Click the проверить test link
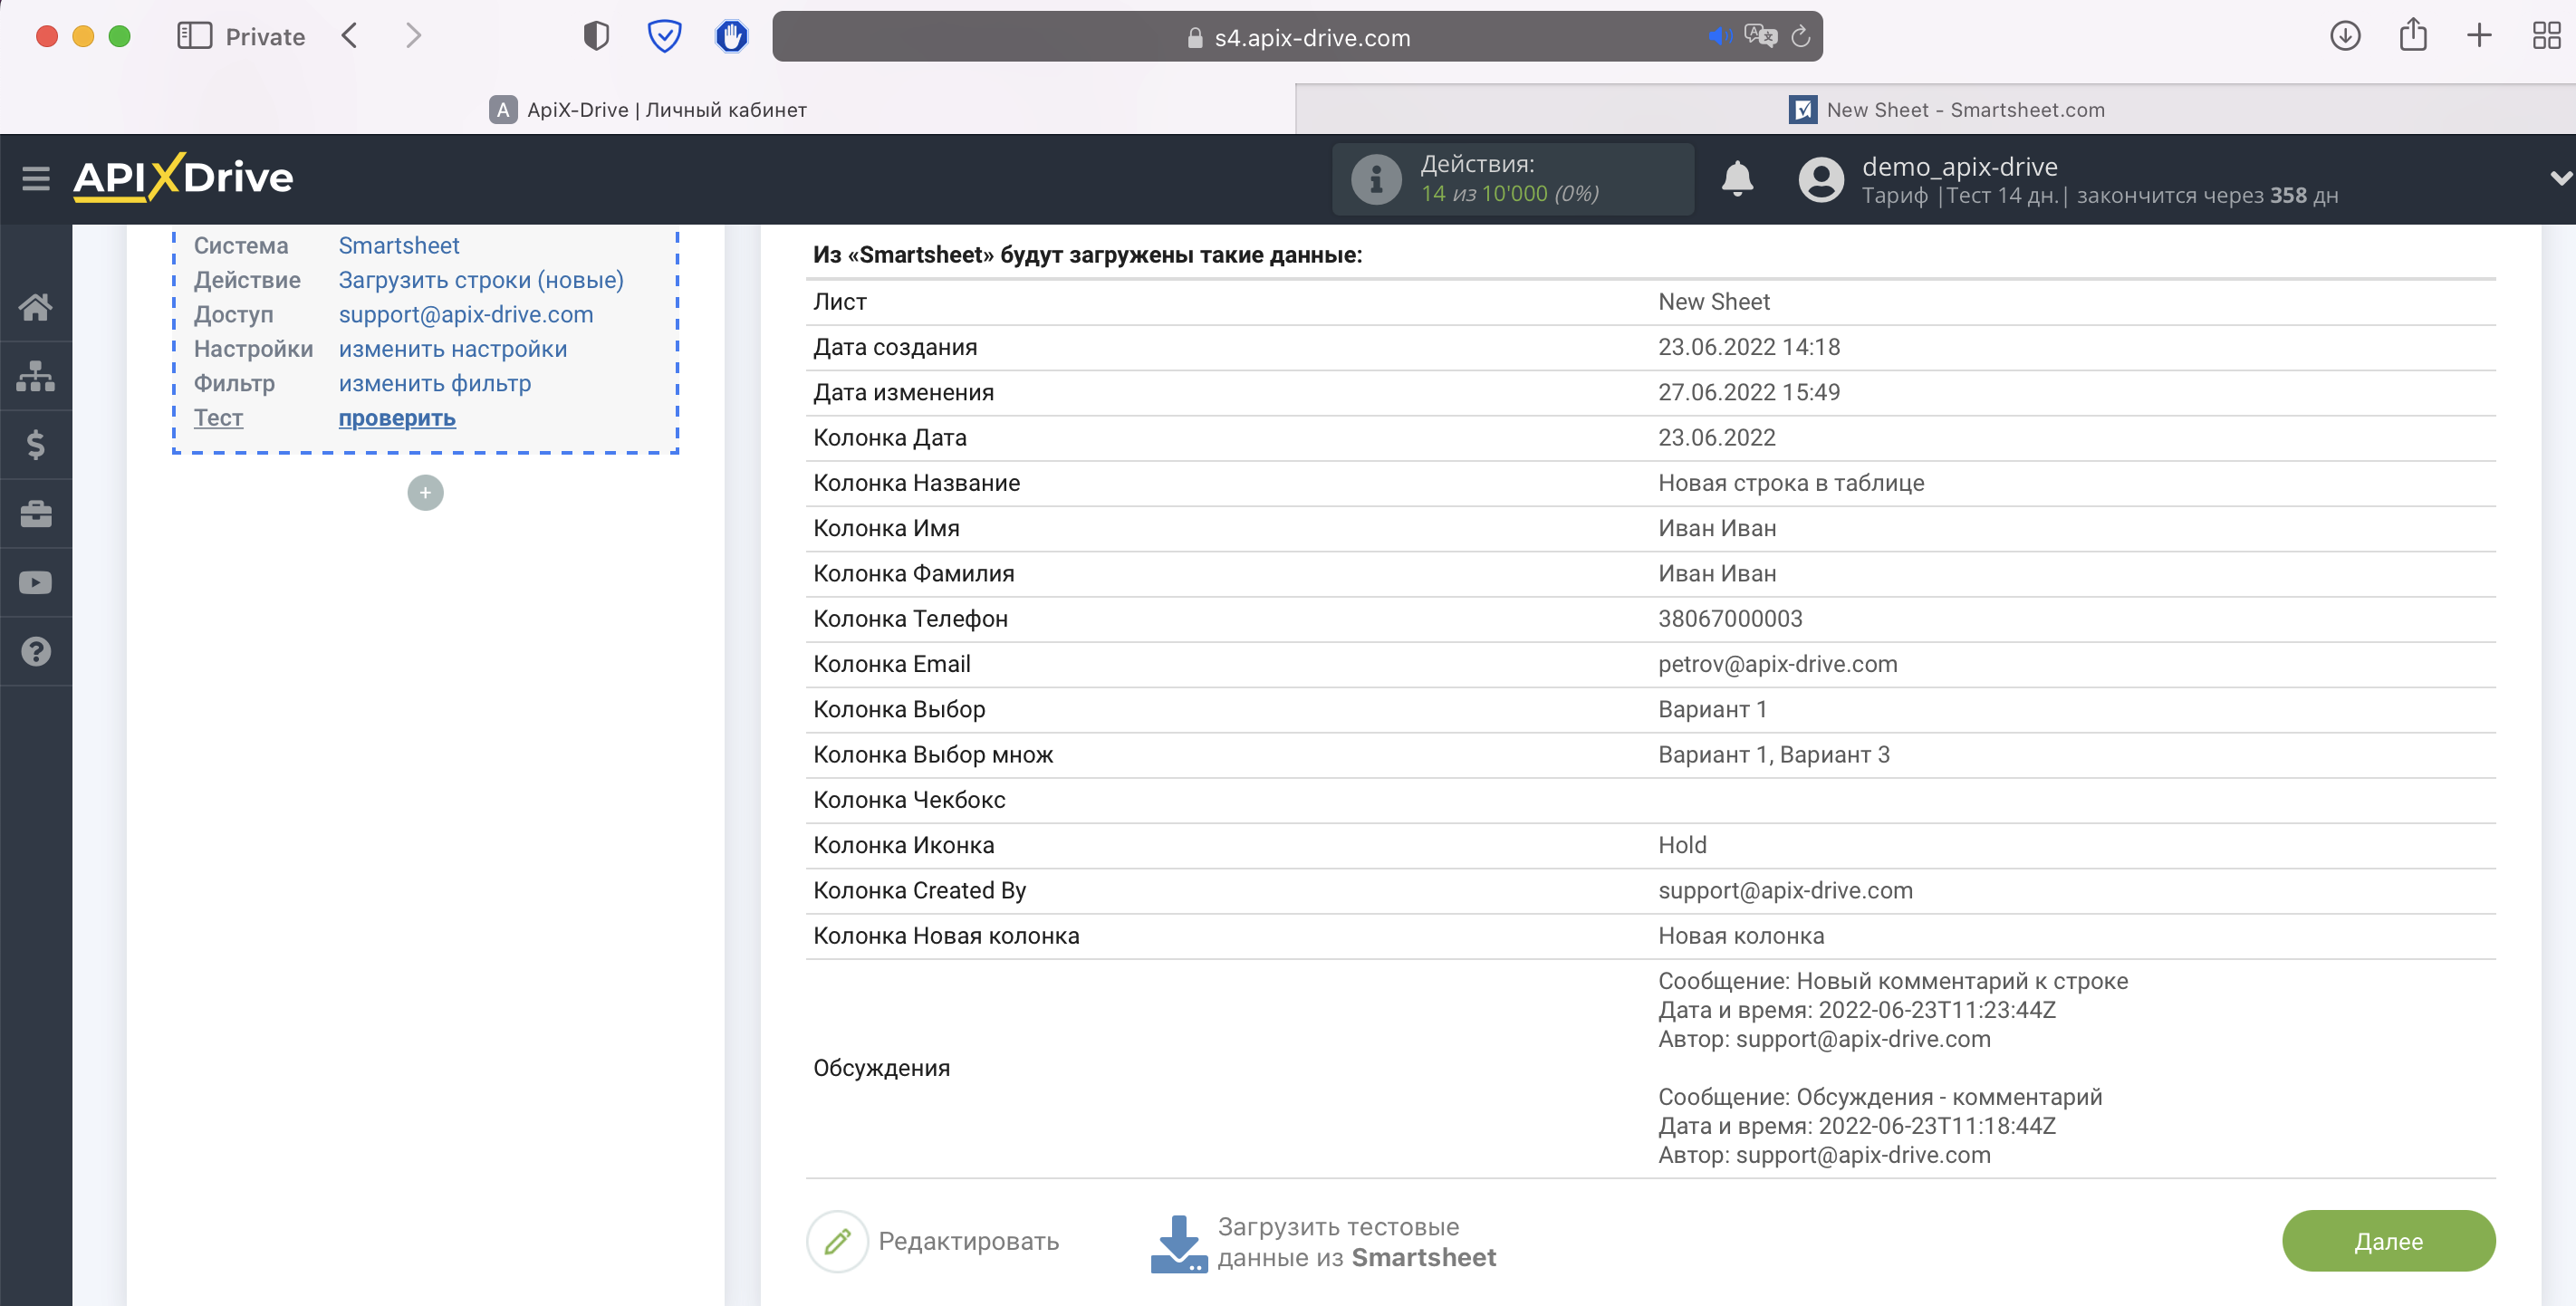2576x1306 pixels. [x=396, y=418]
